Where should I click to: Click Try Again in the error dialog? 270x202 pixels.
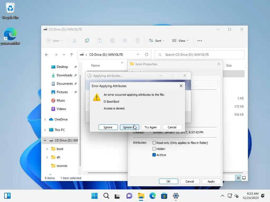pyautogui.click(x=151, y=127)
